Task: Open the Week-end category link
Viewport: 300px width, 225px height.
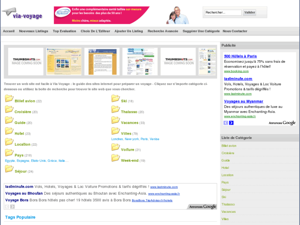Action: coord(130,161)
